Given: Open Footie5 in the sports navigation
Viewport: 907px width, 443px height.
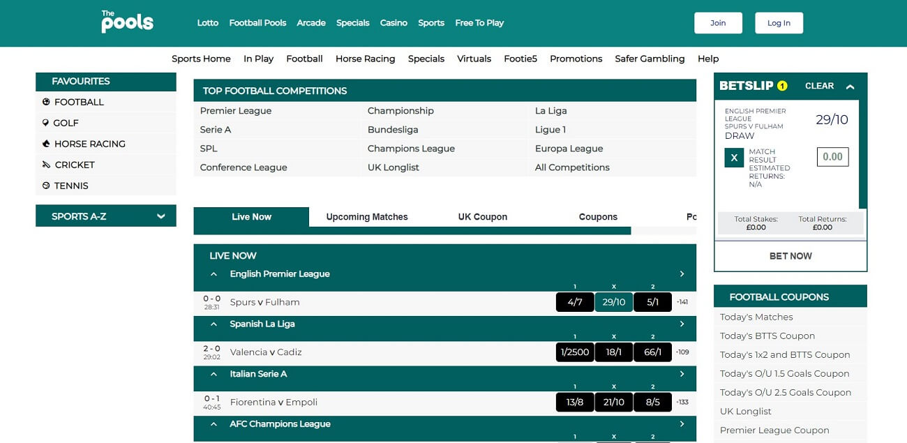Looking at the screenshot, I should 520,59.
